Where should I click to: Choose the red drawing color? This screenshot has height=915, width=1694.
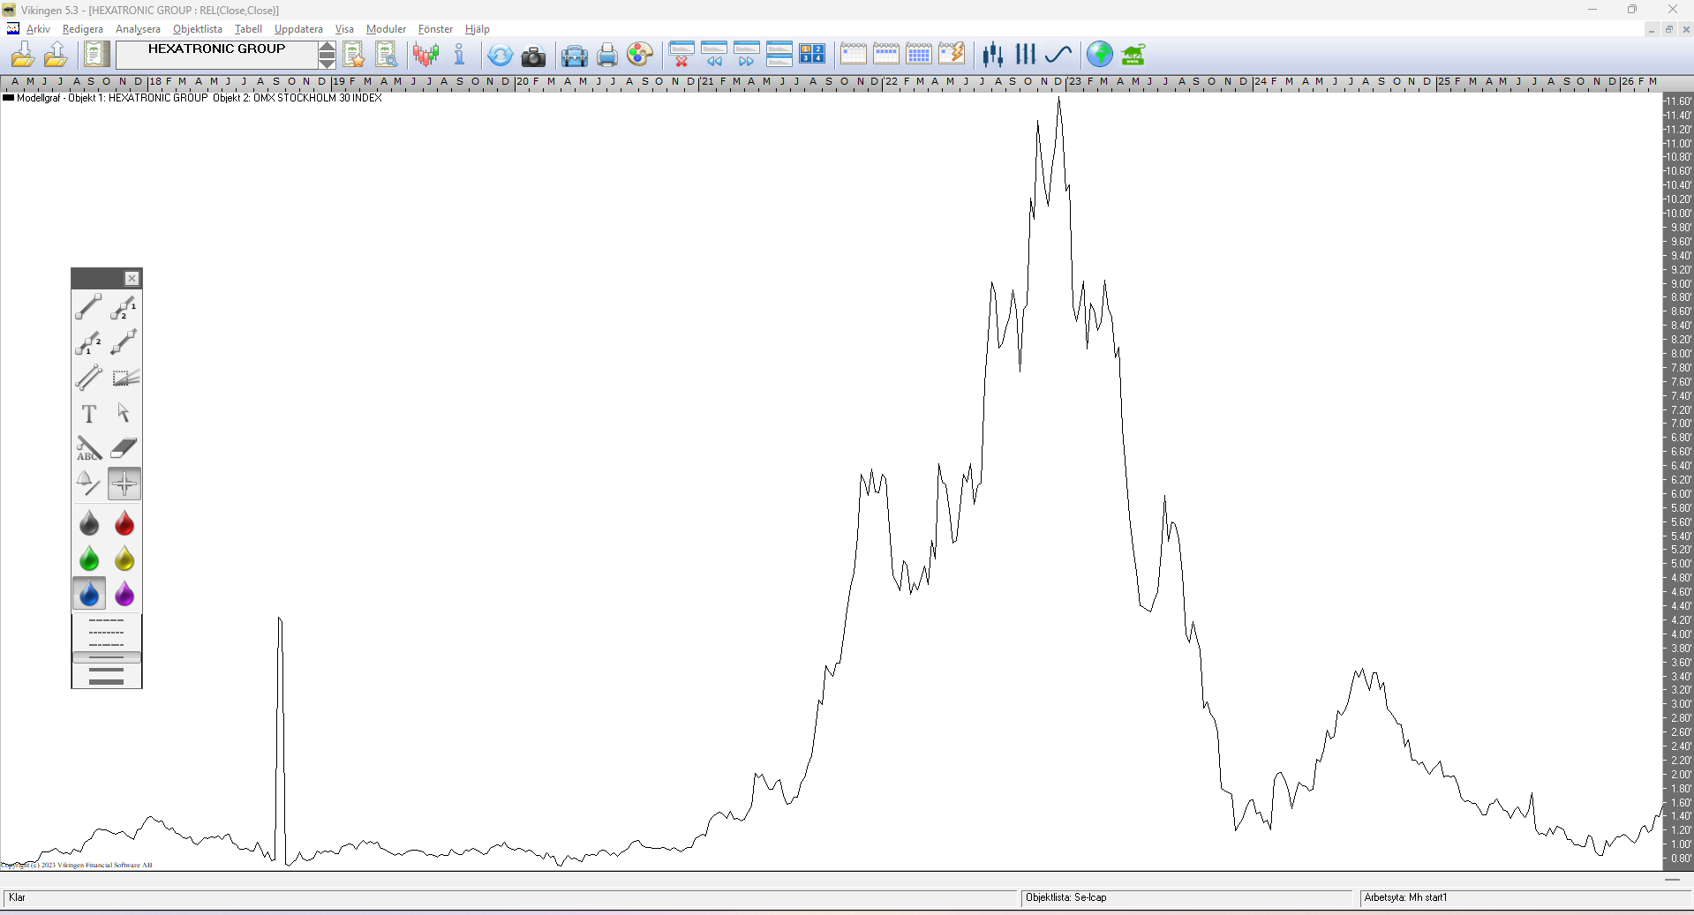point(124,524)
